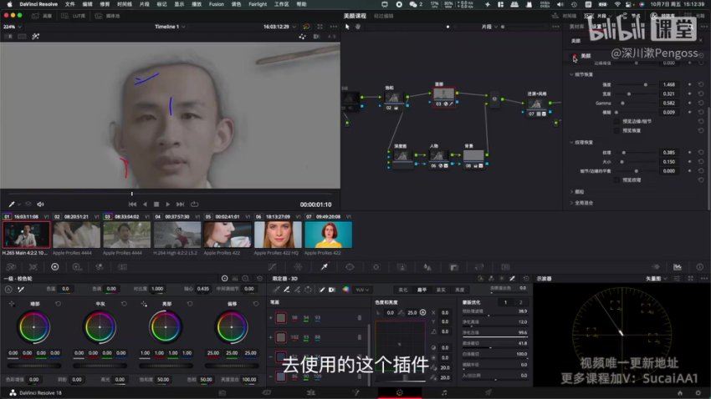Open the Sizing palette icon
The image size is (711, 399).
pos(479,267)
